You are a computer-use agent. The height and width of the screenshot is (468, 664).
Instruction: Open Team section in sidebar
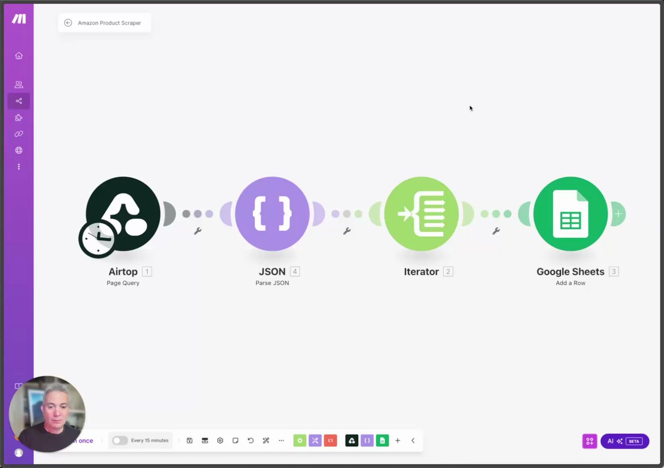(19, 85)
